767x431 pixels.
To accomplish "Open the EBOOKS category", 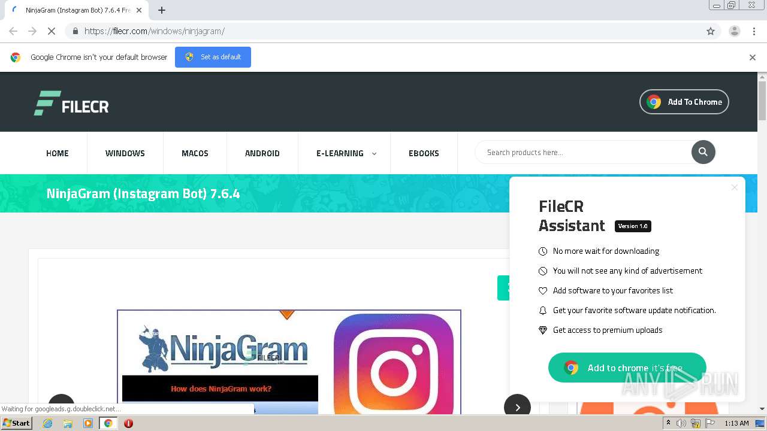I will point(424,153).
